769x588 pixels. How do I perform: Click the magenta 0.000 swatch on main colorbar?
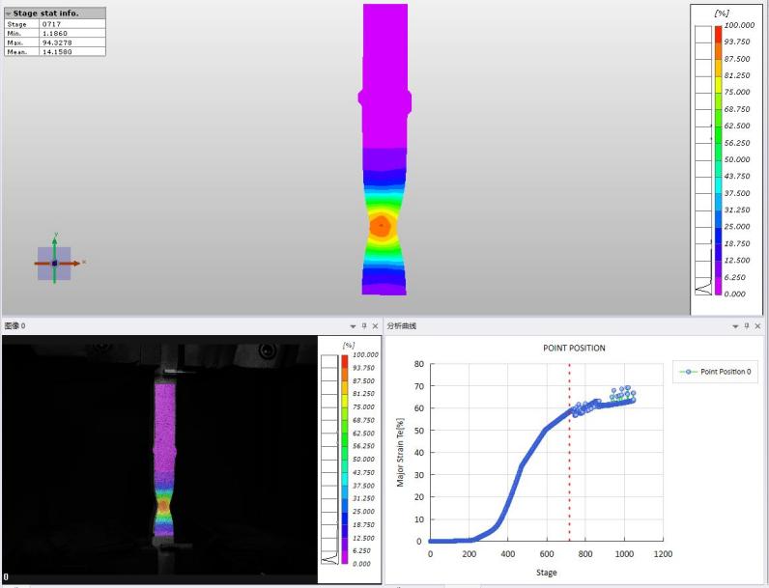pos(718,289)
